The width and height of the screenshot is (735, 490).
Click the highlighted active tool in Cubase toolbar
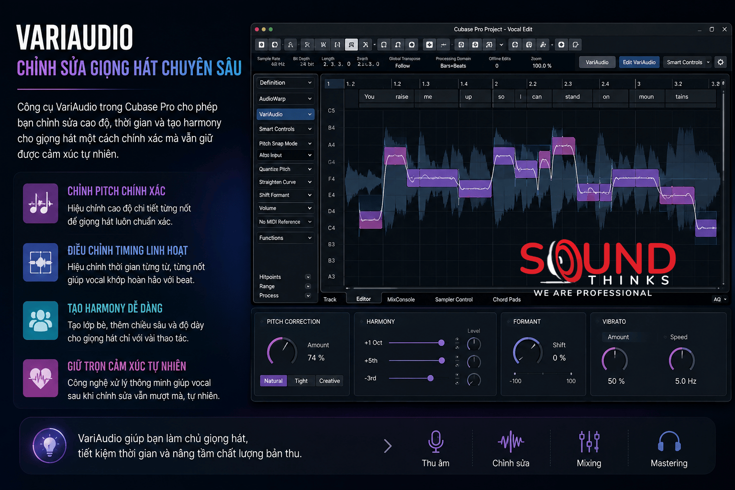[x=351, y=45]
